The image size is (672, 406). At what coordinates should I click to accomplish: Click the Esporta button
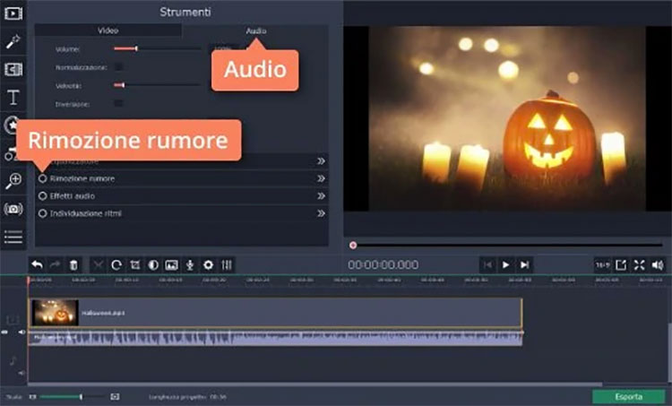click(629, 396)
